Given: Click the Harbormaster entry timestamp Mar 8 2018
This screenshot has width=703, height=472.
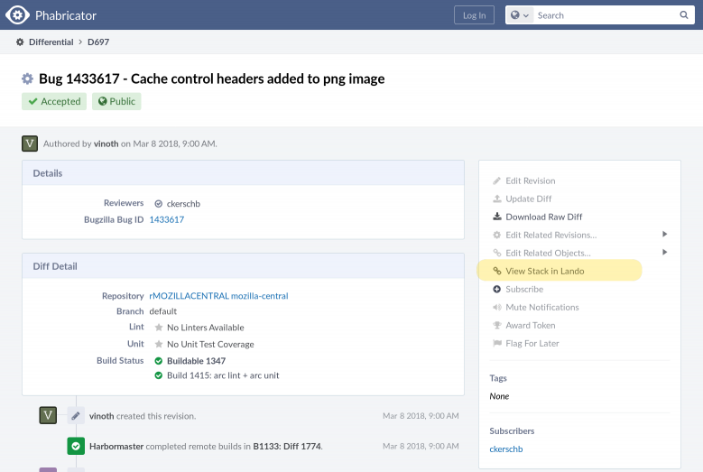Looking at the screenshot, I should [x=421, y=446].
